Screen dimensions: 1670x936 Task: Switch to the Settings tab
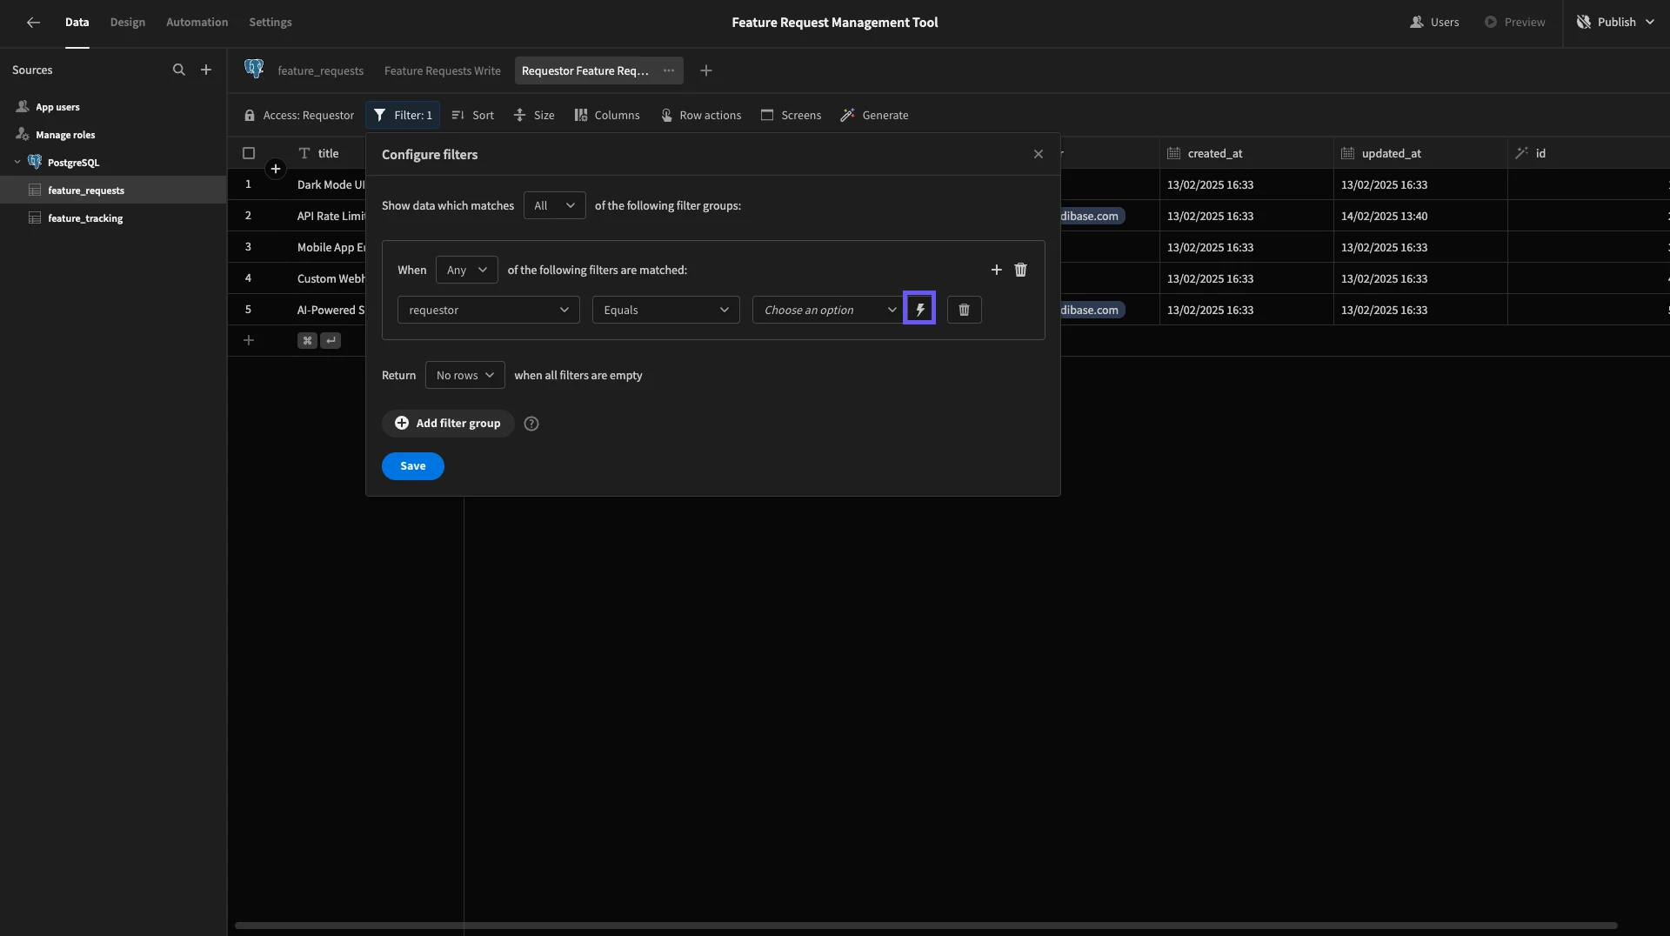point(271,23)
